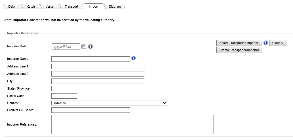Viewport: 293px width, 140px height.
Task: Click the 'Importer Name:' label
Action: point(18,59)
